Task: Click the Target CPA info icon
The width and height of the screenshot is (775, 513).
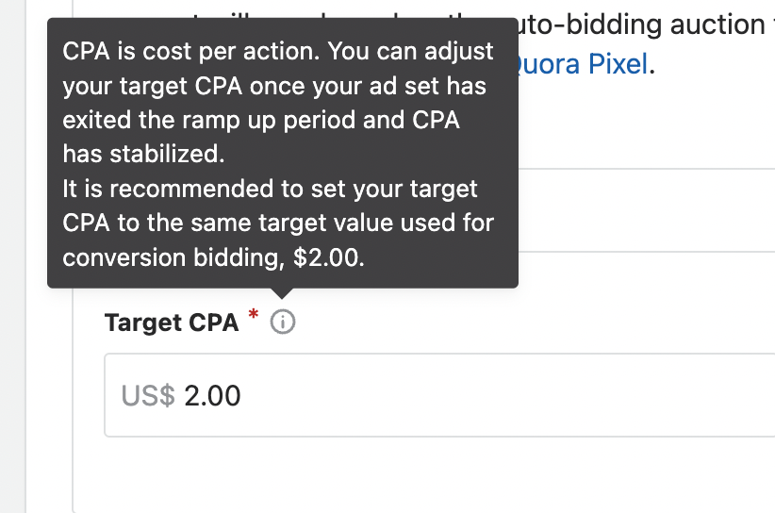Action: [x=283, y=323]
